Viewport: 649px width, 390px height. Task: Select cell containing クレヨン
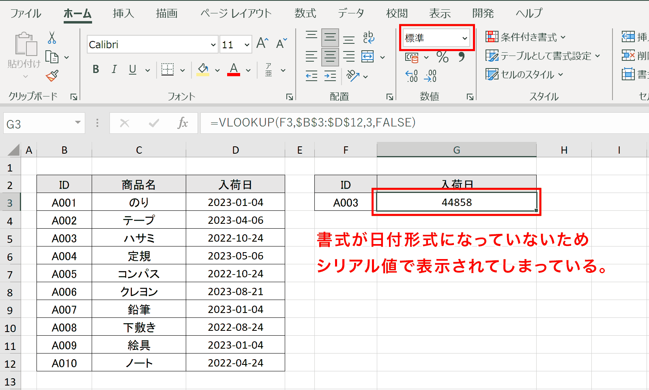[139, 291]
